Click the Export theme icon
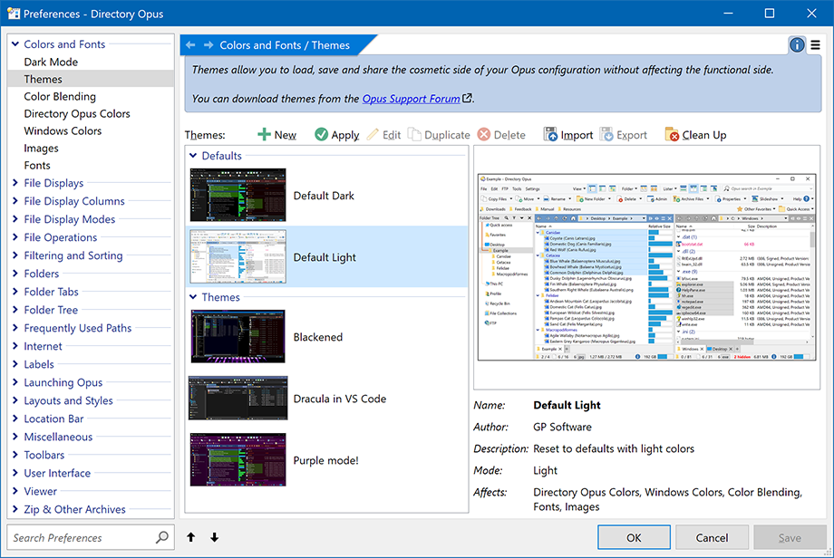Image resolution: width=834 pixels, height=558 pixels. [x=606, y=134]
